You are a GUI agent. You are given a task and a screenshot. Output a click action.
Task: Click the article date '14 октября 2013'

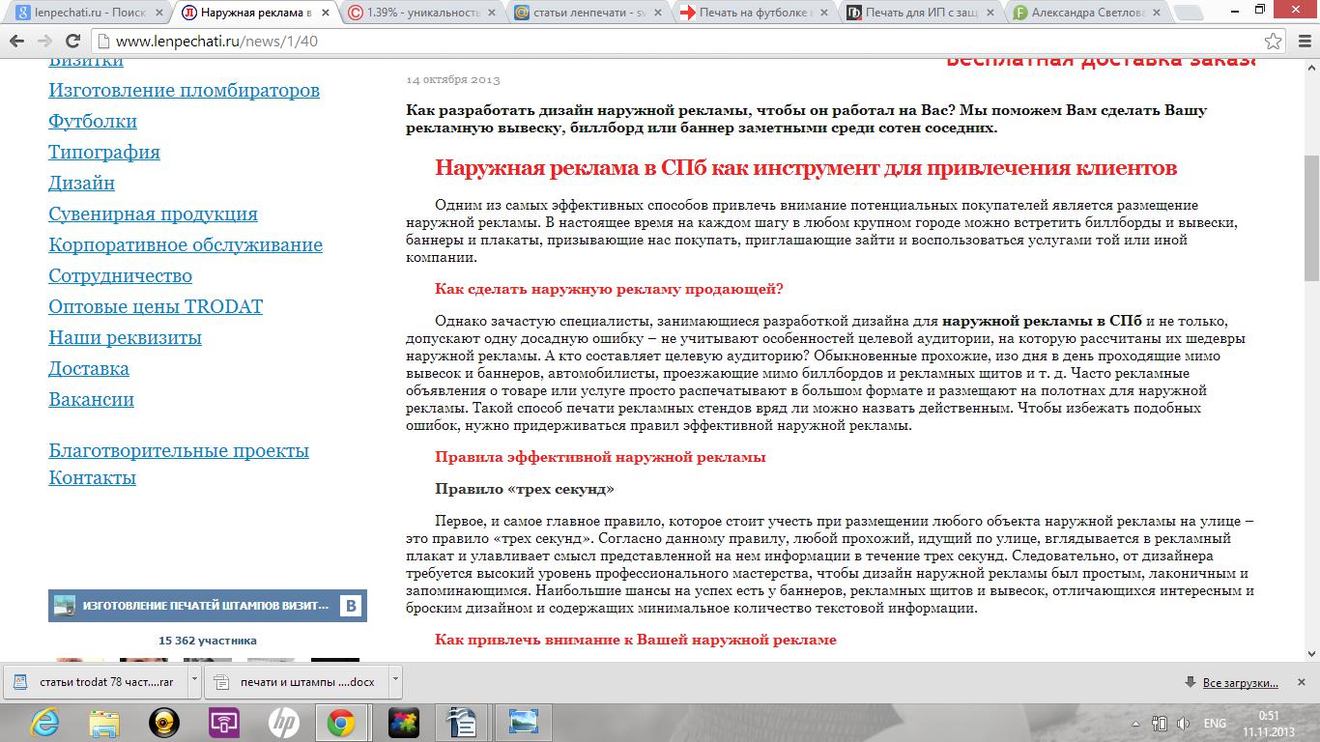453,80
